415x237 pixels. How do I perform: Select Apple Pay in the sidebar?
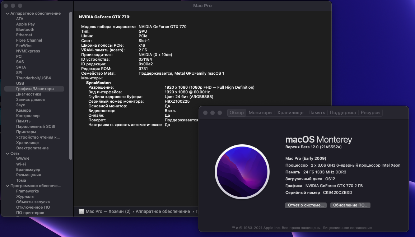point(25,24)
